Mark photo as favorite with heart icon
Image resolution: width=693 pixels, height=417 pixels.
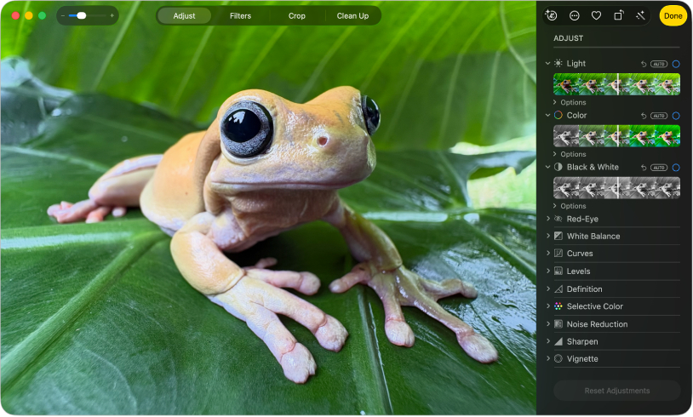[x=596, y=16]
